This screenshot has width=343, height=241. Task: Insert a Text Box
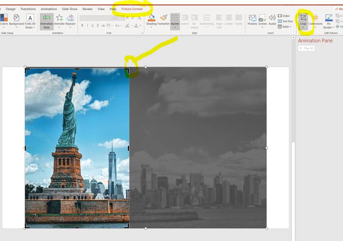[285, 21]
